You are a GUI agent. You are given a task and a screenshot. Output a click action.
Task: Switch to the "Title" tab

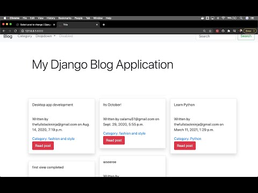(78, 25)
